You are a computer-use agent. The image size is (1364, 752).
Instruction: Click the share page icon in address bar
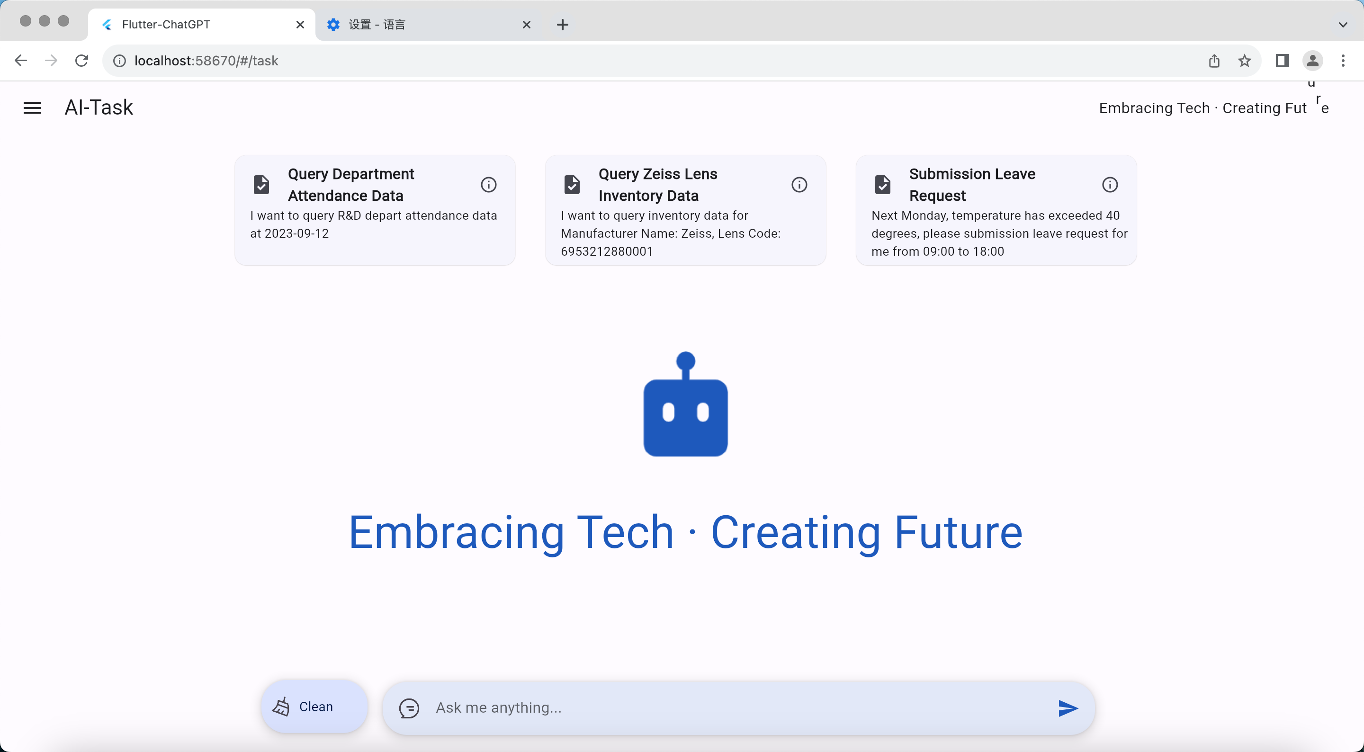click(x=1214, y=61)
